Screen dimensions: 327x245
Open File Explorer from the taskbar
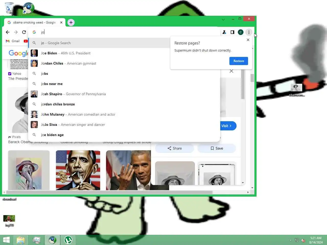pyautogui.click(x=21, y=240)
